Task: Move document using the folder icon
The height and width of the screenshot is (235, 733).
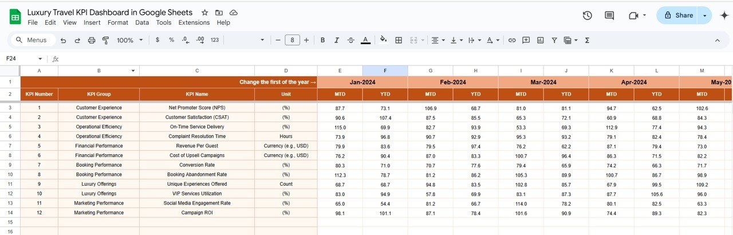Action: click(219, 13)
